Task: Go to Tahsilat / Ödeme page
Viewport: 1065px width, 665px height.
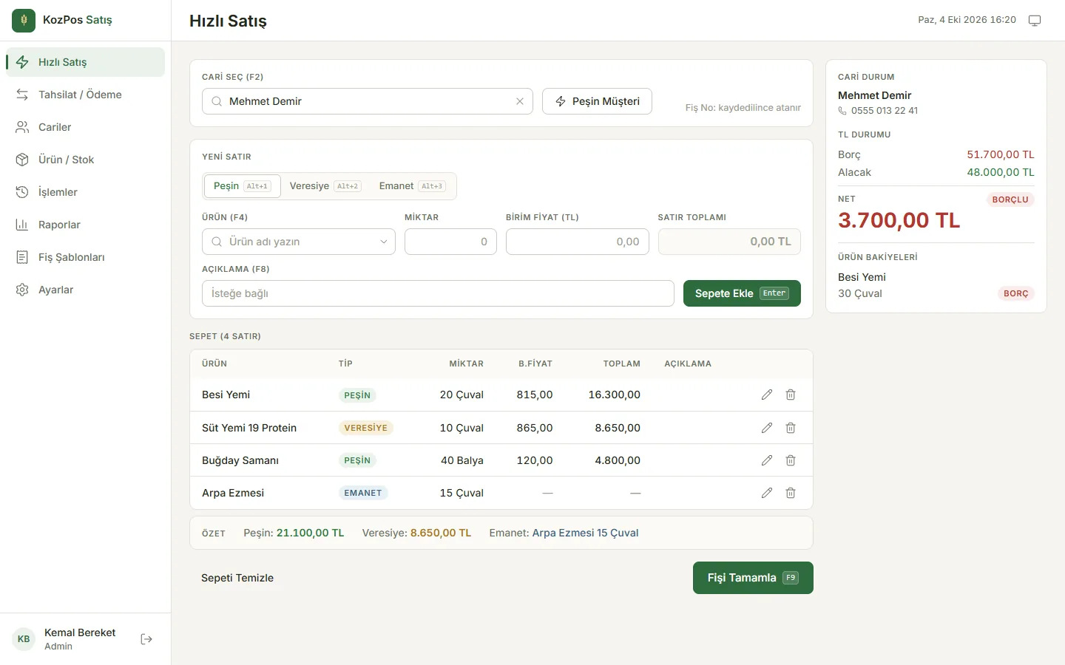Action: [x=85, y=95]
